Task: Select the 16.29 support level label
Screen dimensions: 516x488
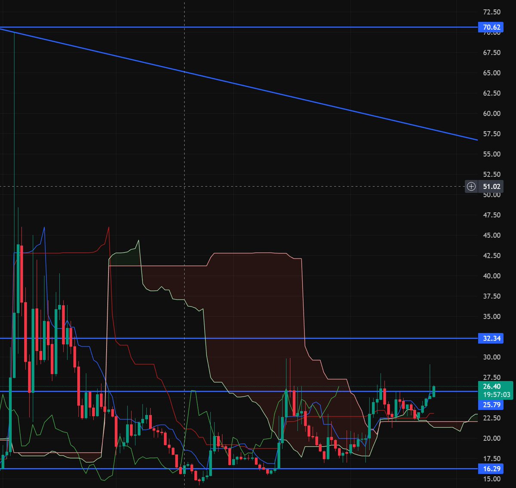Action: click(490, 469)
